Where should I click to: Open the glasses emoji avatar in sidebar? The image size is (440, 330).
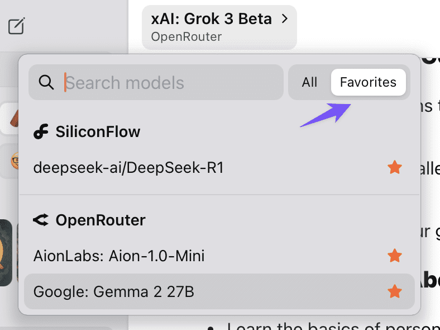15,161
